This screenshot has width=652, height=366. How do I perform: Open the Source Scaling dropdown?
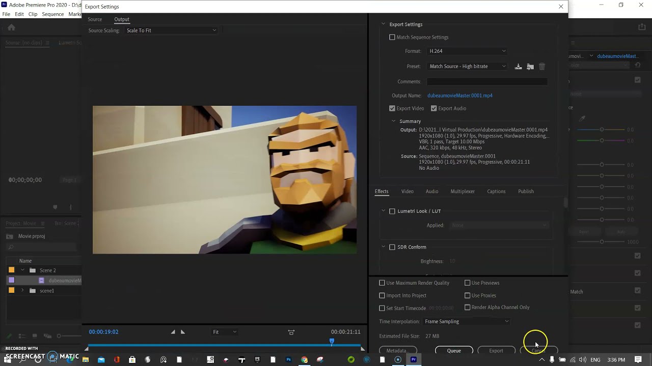(171, 30)
